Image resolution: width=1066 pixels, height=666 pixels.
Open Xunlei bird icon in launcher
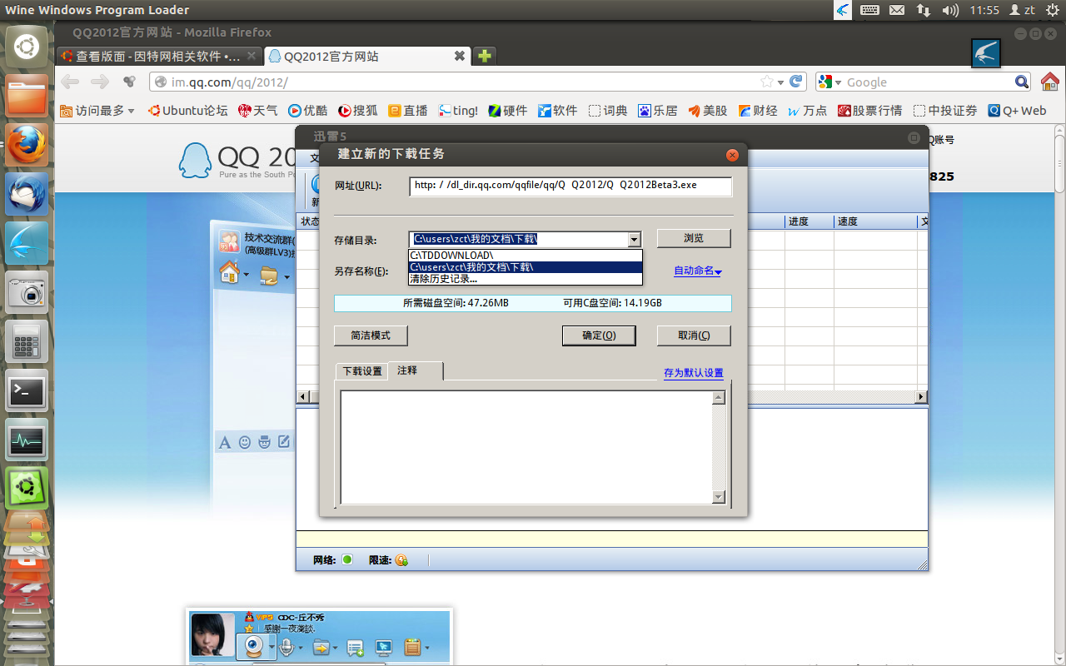27,243
